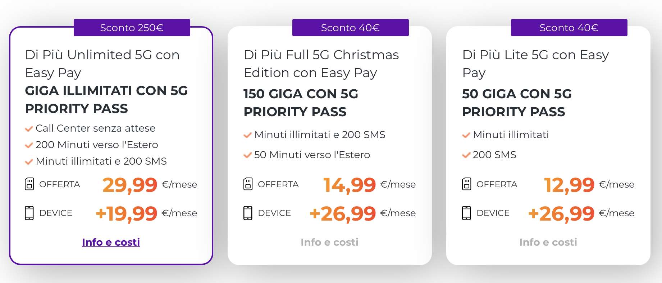
Task: Click the checkmark beside Call Center senza attese
Action: [x=29, y=129]
